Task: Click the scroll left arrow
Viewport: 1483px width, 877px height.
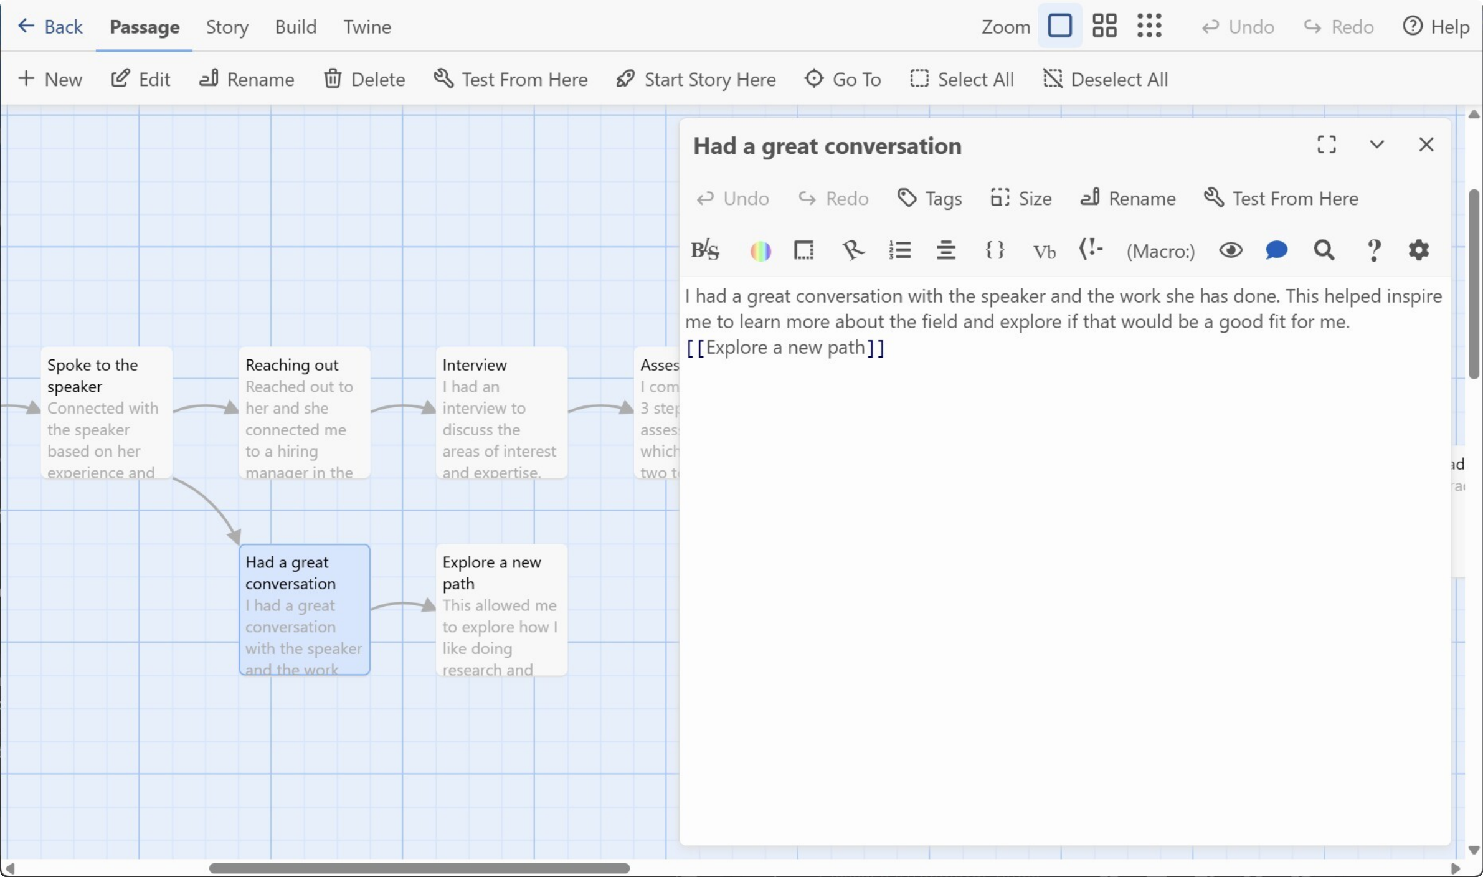Action: point(9,868)
